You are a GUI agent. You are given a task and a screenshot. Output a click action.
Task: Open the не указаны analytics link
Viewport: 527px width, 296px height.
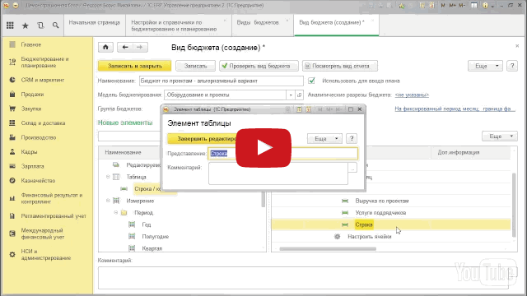(x=412, y=95)
